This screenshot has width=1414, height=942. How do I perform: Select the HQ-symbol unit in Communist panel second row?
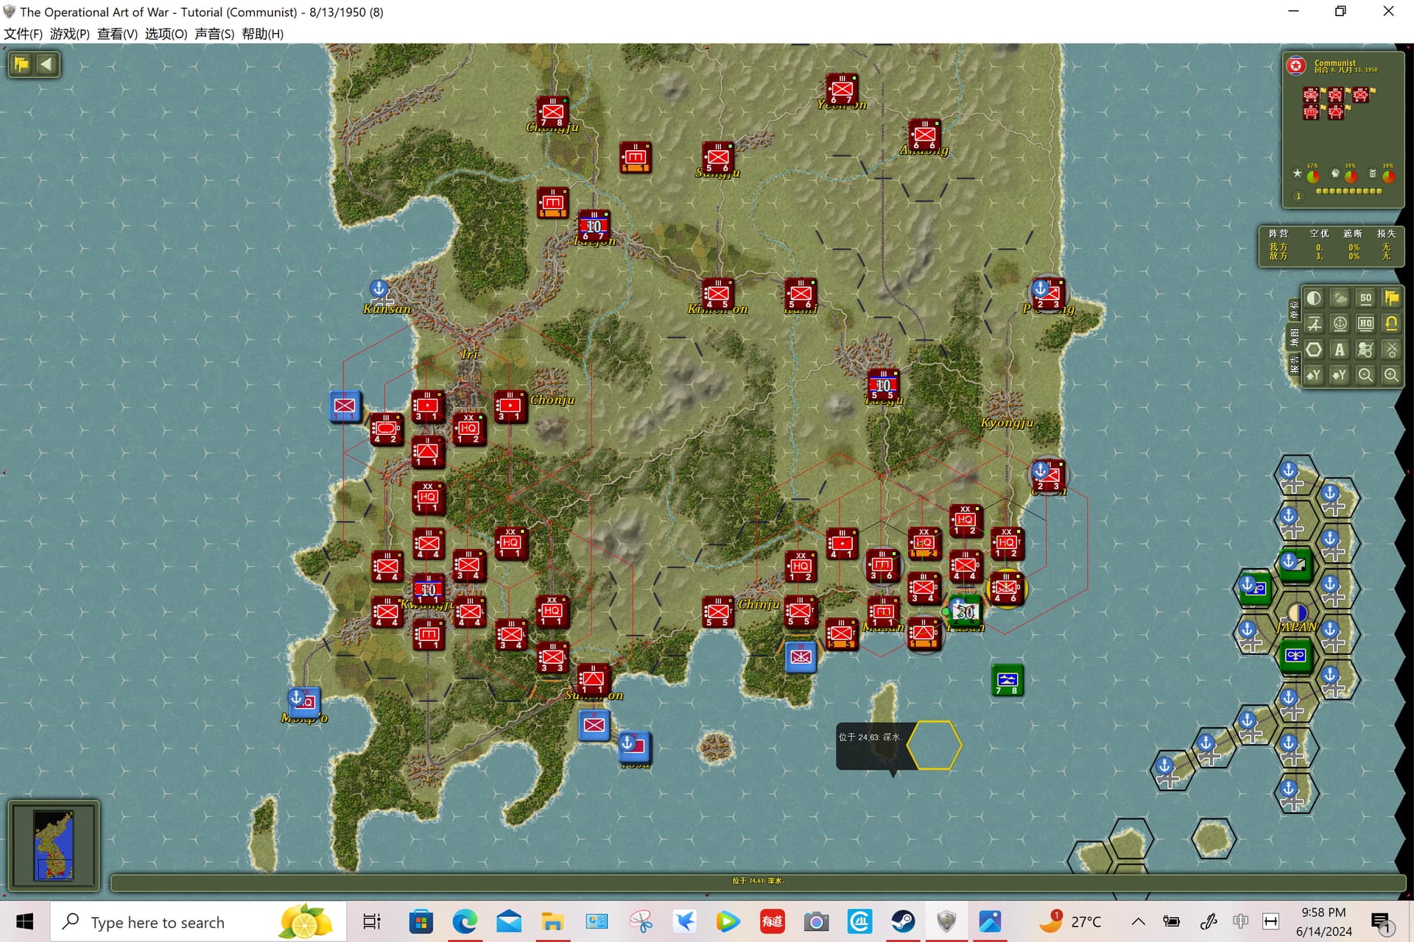(x=1311, y=113)
